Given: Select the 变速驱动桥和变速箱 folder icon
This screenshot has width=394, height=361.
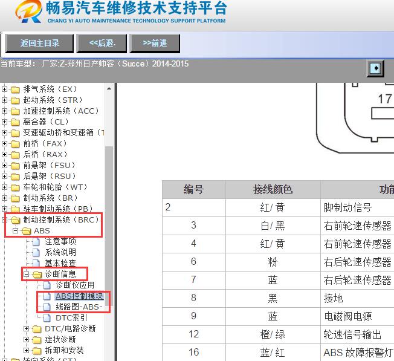Looking at the screenshot, I should coord(15,133).
